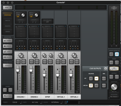Select MIX as Line 3/4 source
Image resolution: width=121 pixels, height=106 pixels.
click(96, 85)
